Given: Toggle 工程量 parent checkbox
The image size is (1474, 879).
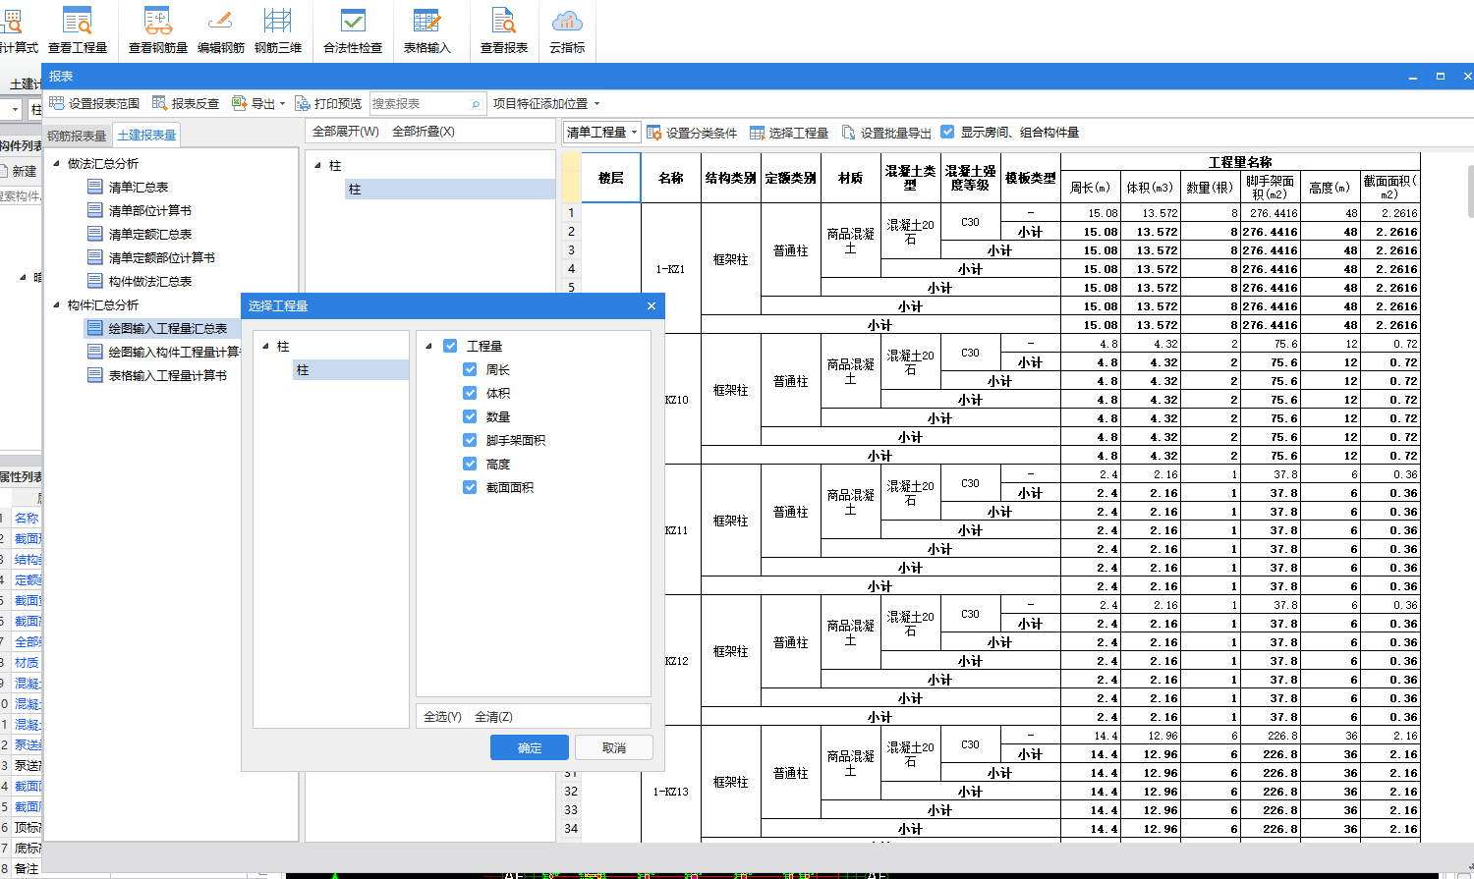Looking at the screenshot, I should (x=450, y=346).
